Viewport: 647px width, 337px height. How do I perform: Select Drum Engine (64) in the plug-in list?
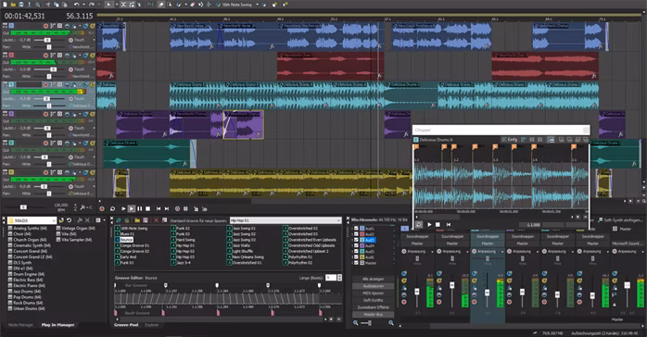click(x=28, y=274)
